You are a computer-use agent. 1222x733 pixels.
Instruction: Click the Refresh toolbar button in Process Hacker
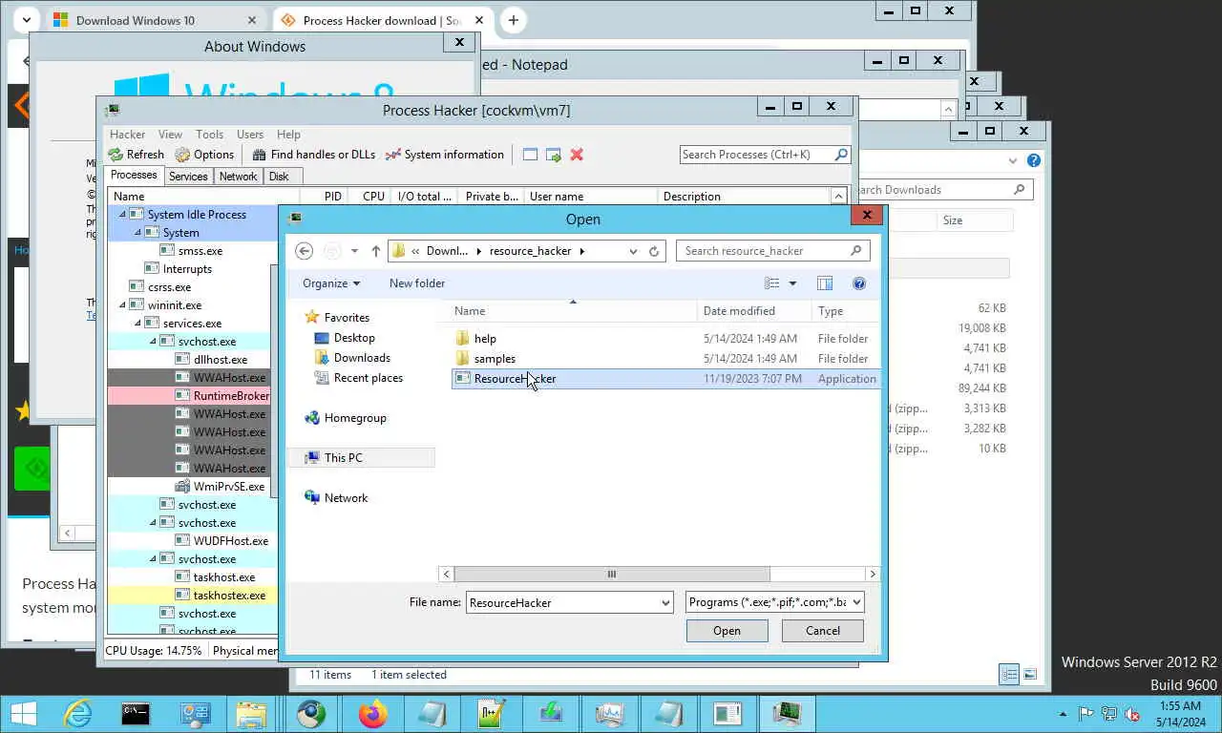136,155
